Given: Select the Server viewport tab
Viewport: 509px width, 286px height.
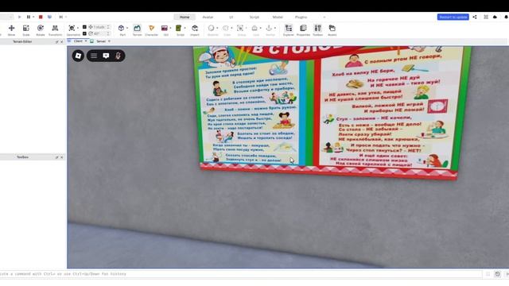Looking at the screenshot, I should pos(101,41).
